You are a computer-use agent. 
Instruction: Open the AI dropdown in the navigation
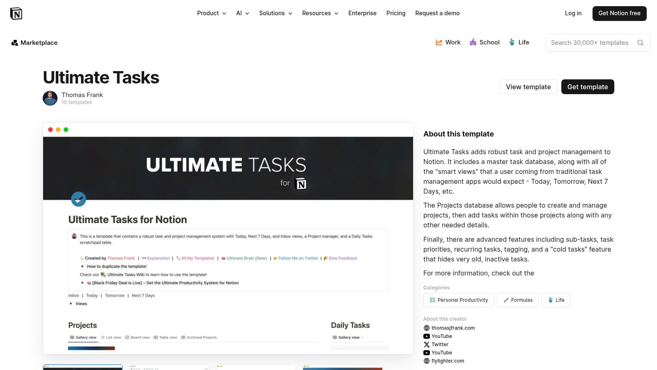(242, 13)
